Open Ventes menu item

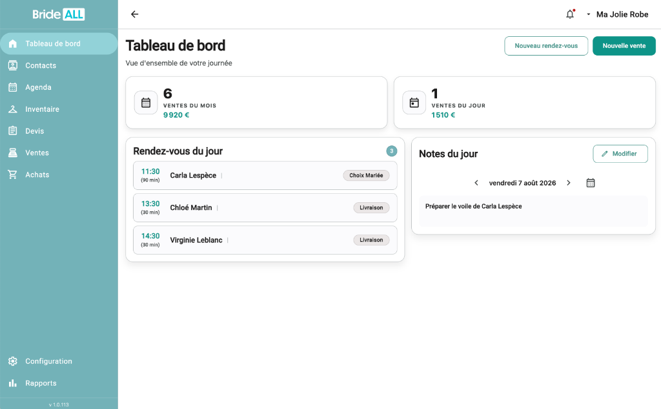coord(59,152)
